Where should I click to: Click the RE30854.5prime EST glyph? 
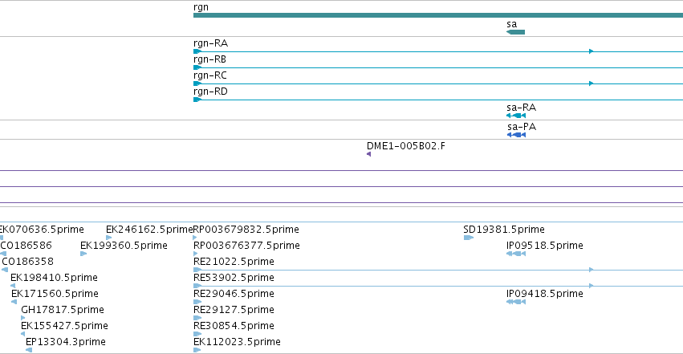tap(197, 334)
